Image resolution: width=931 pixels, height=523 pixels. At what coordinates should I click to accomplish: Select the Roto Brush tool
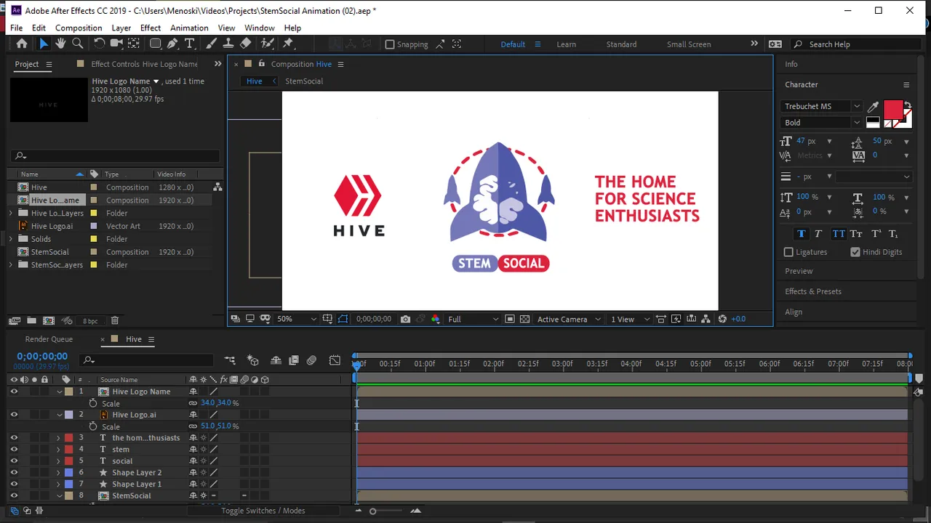tap(268, 44)
